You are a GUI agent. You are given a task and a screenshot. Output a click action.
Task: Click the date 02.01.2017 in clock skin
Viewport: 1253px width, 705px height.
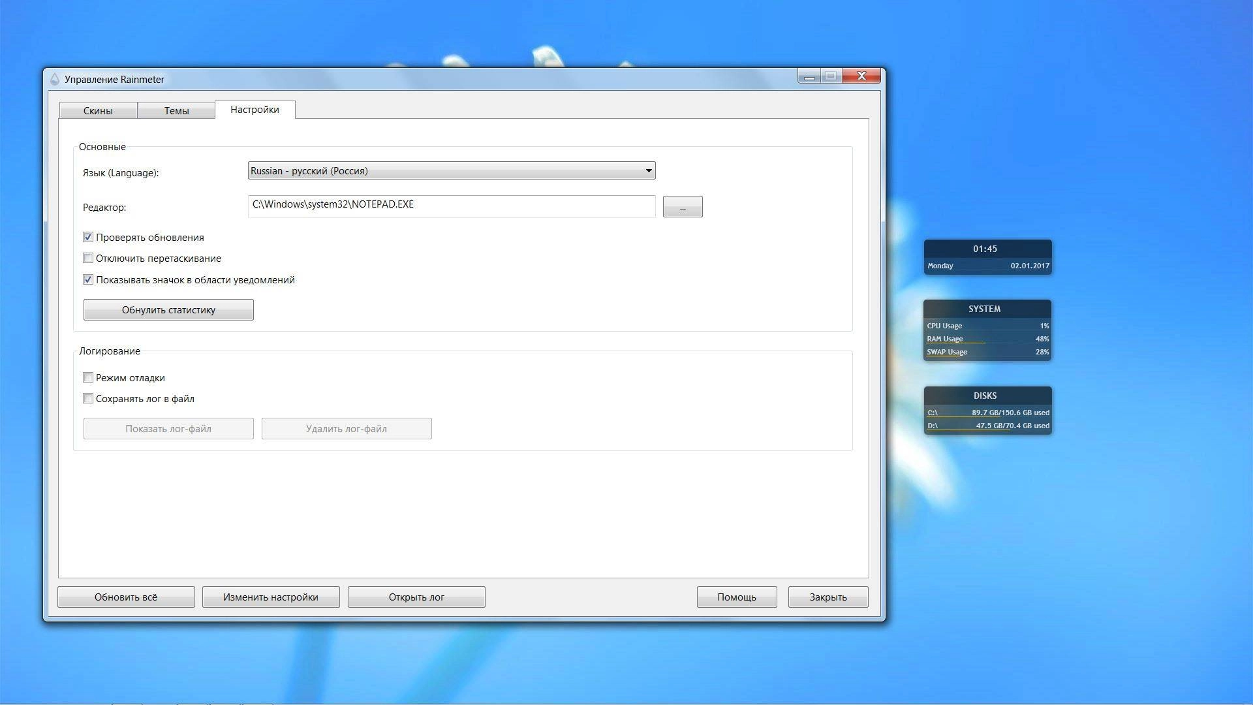pos(1030,266)
